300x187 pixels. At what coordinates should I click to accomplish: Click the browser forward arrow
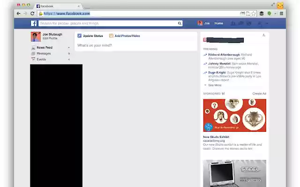25,14
